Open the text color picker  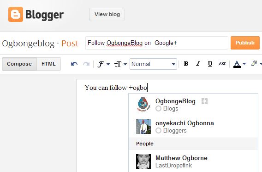coord(239,64)
